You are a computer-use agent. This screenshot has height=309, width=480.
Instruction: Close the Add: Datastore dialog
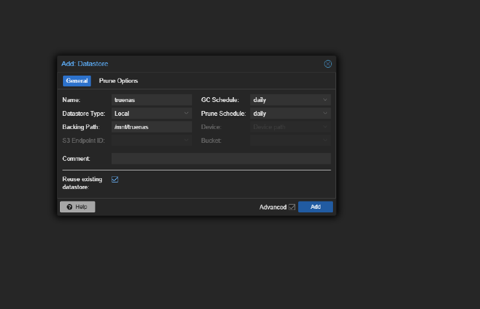pos(328,64)
